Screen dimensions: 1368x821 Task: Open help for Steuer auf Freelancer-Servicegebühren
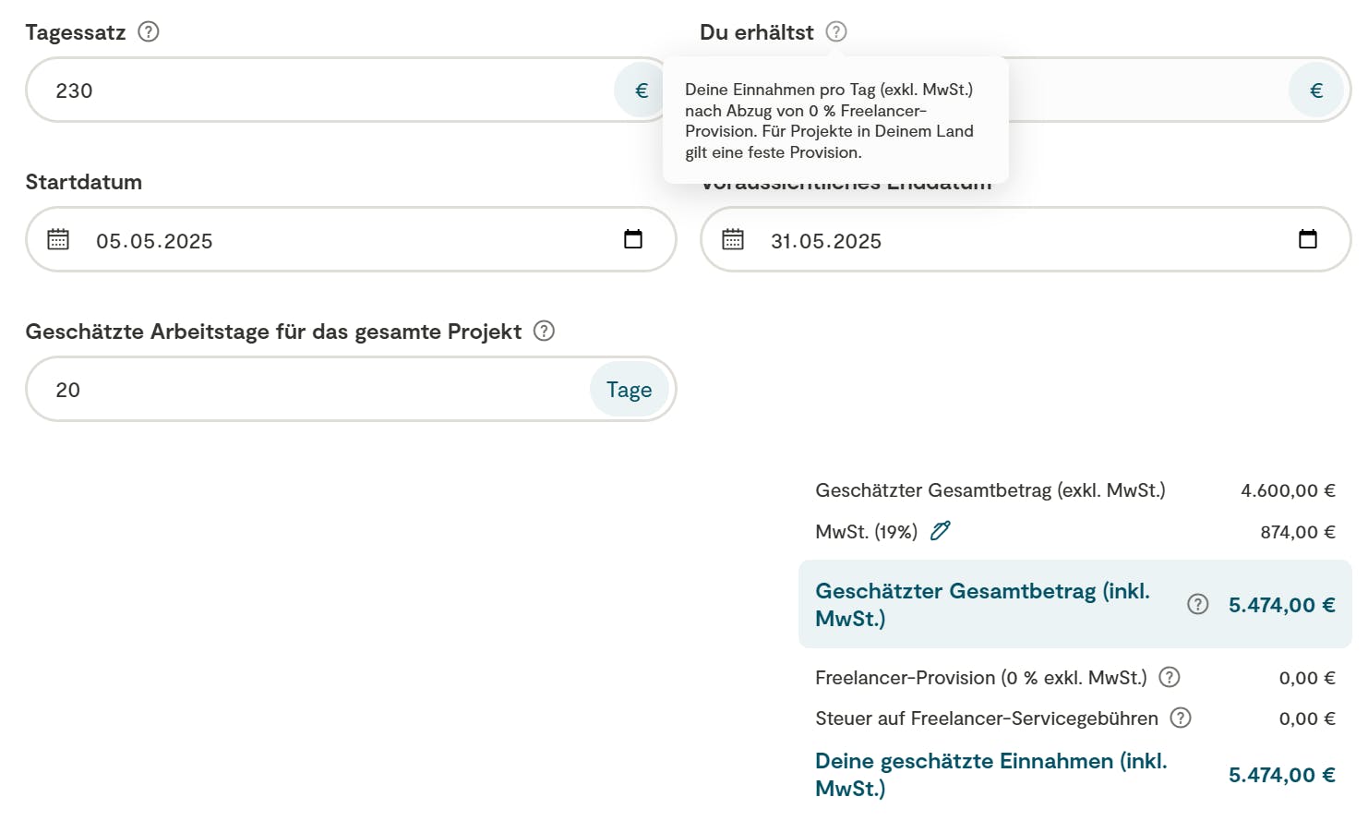click(x=1181, y=718)
